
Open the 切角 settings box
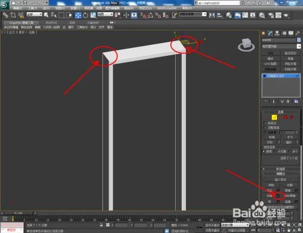coord(278,196)
